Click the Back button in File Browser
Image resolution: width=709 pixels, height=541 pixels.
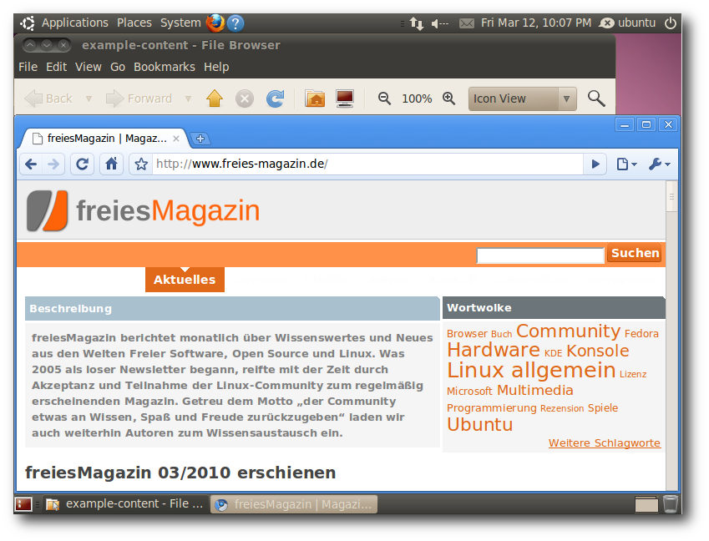(48, 99)
